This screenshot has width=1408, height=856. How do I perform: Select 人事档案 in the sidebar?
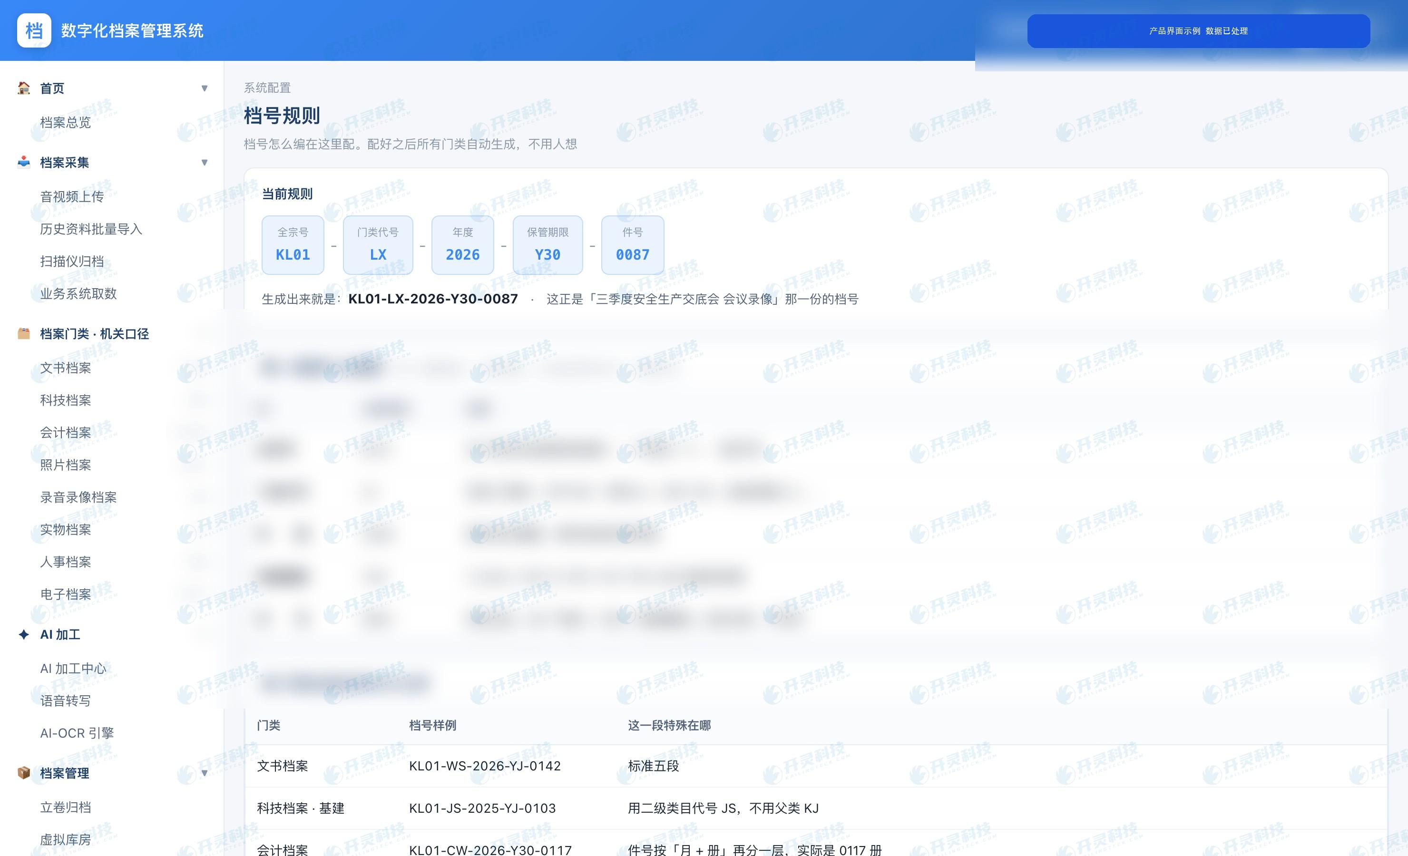click(x=66, y=562)
